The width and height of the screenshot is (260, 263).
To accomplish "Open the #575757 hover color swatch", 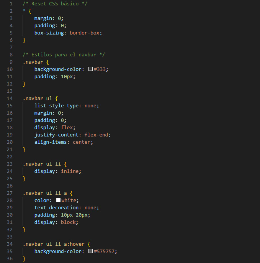I will coord(91,251).
